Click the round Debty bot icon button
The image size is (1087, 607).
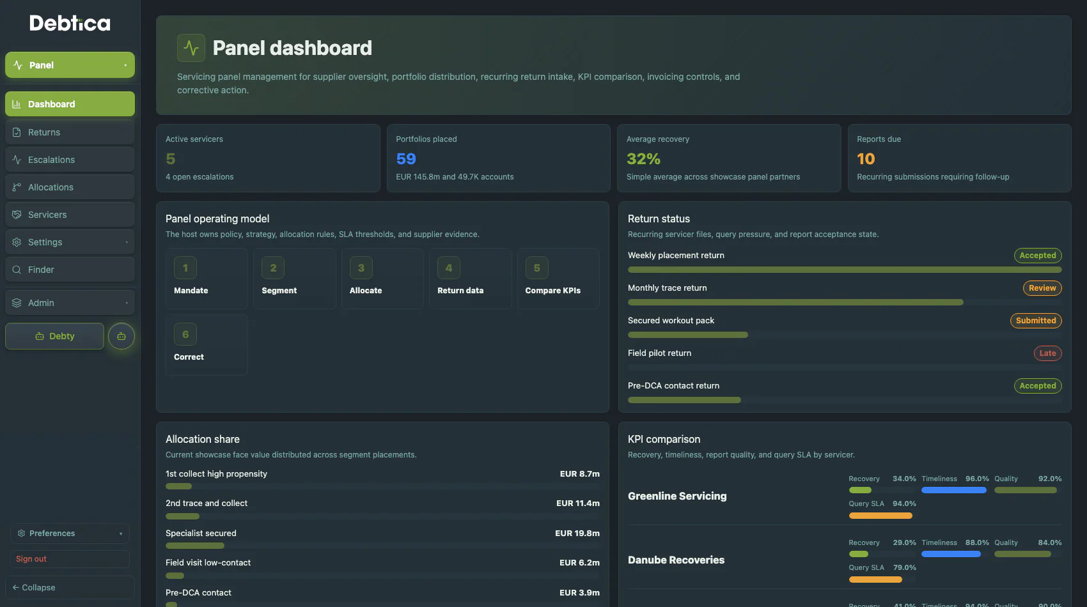coord(121,336)
